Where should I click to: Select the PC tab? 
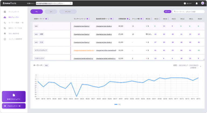point(36,12)
